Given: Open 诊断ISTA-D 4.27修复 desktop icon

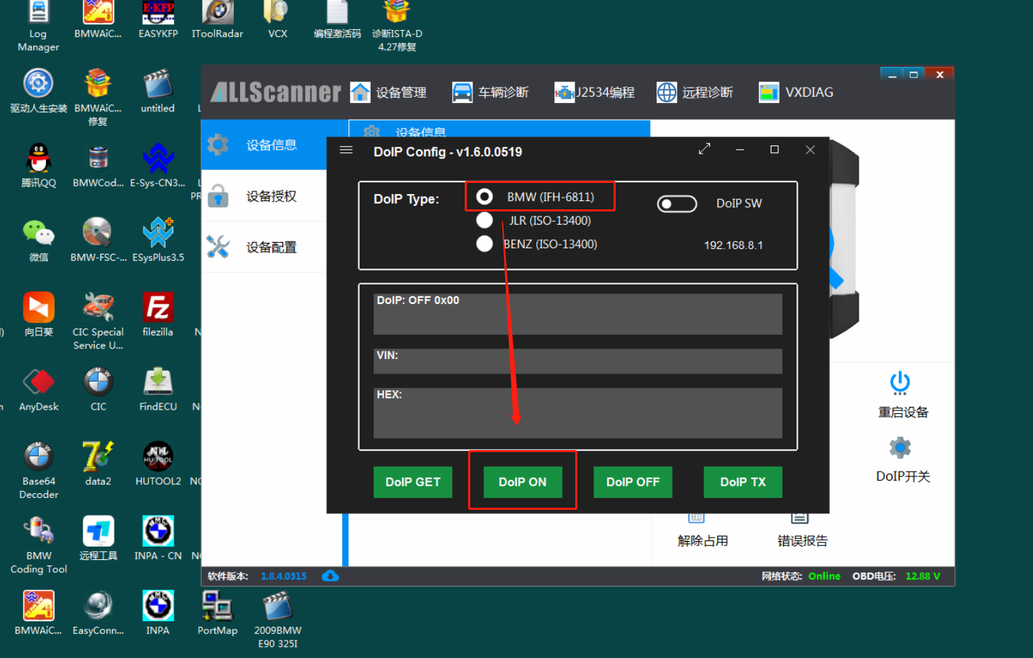Looking at the screenshot, I should click(x=397, y=26).
